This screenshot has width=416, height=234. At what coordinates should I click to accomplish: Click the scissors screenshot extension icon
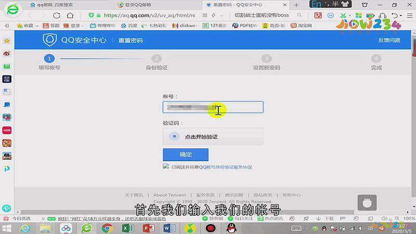point(343,16)
